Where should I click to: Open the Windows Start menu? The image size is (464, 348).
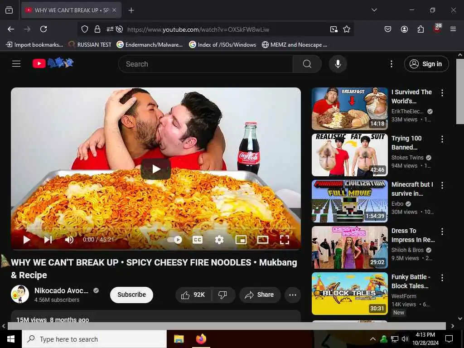11,339
